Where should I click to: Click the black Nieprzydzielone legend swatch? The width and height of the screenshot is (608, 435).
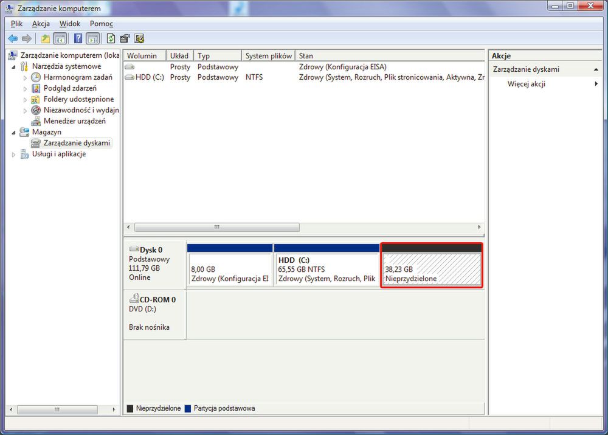point(130,409)
